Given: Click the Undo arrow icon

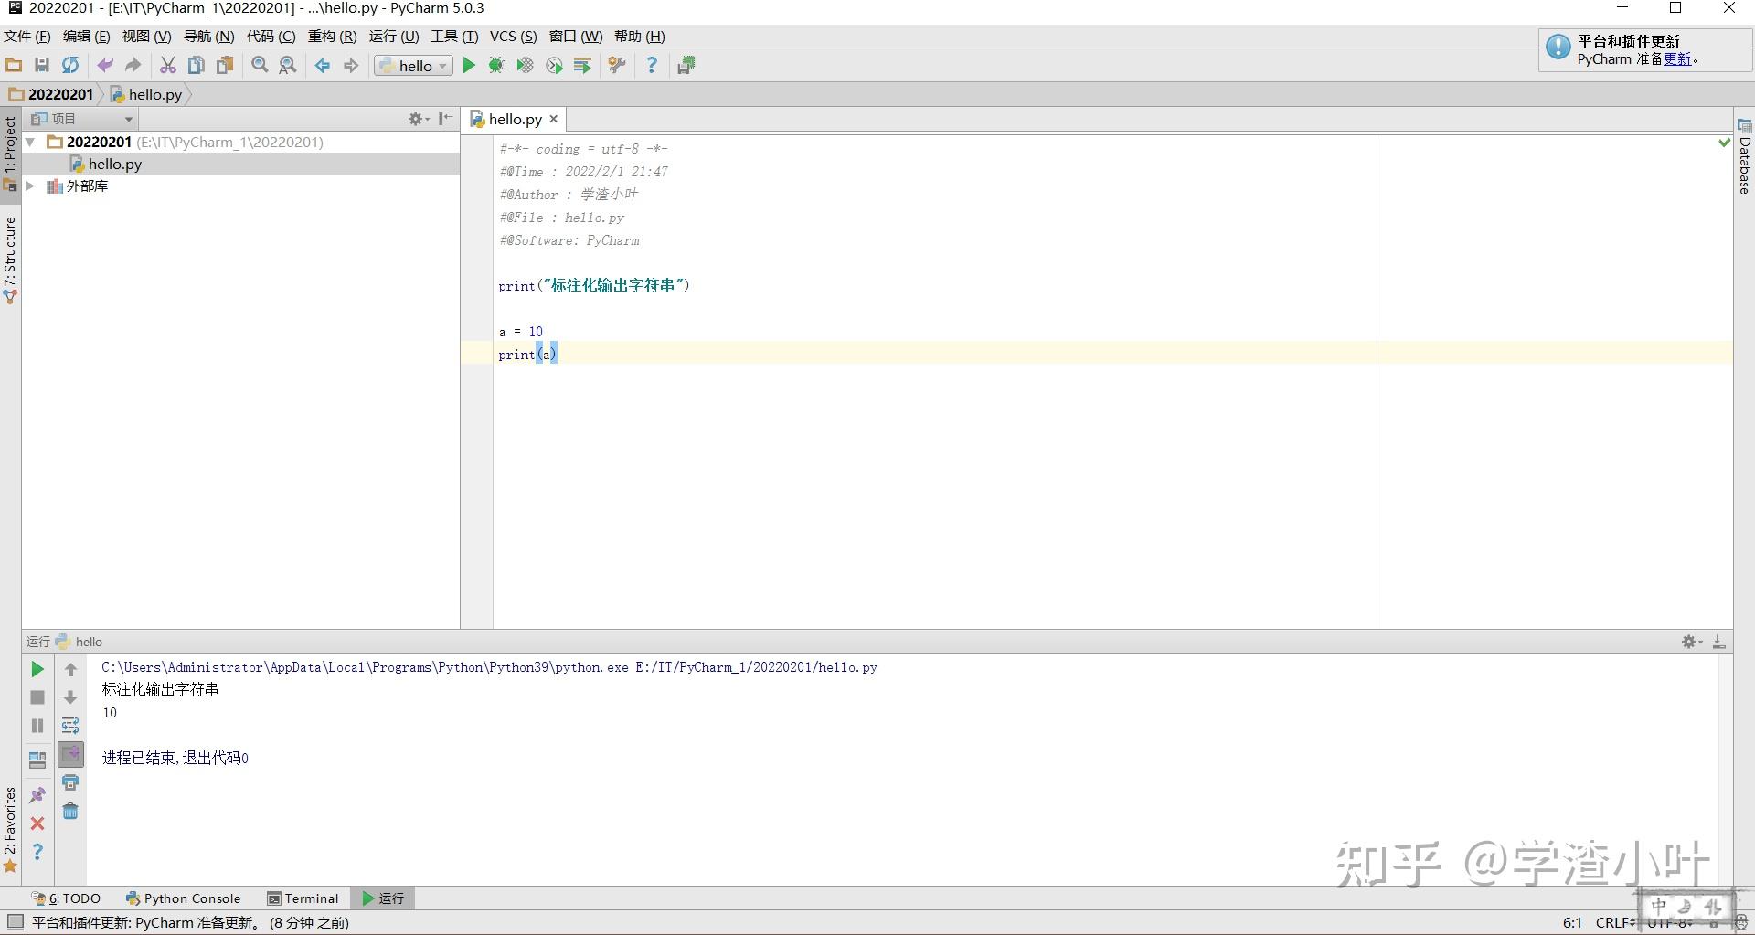Looking at the screenshot, I should [105, 65].
